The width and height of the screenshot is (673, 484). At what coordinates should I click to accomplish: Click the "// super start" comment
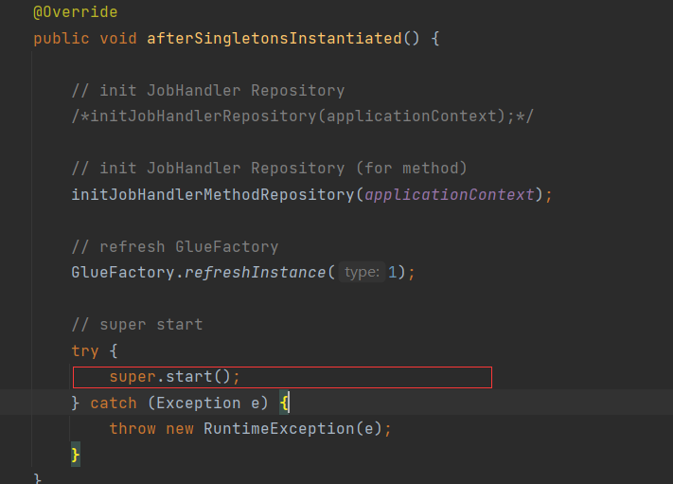137,325
